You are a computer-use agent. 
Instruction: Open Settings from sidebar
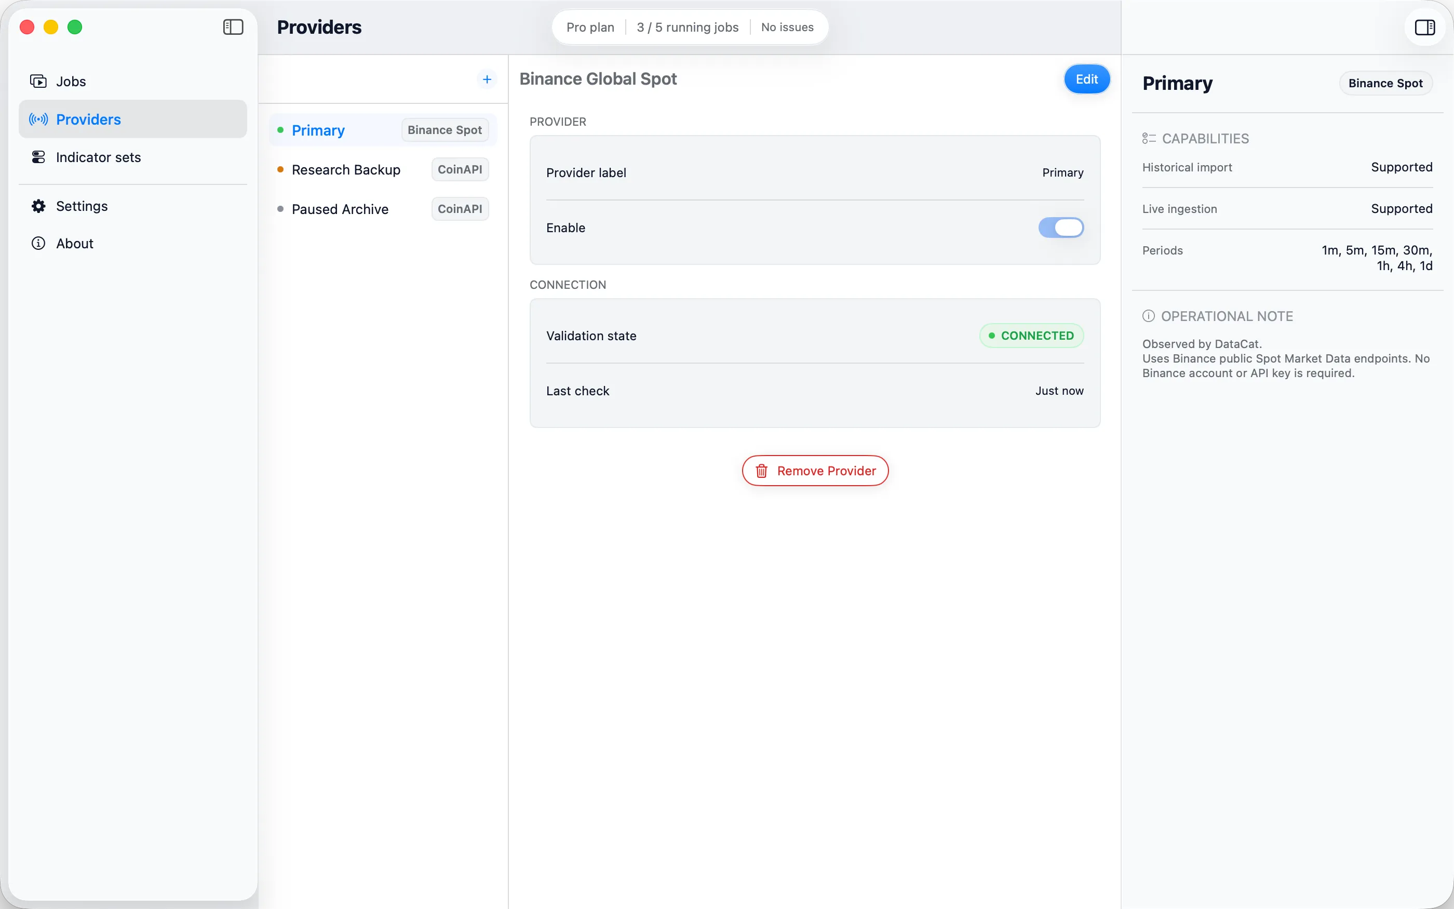[x=133, y=206]
